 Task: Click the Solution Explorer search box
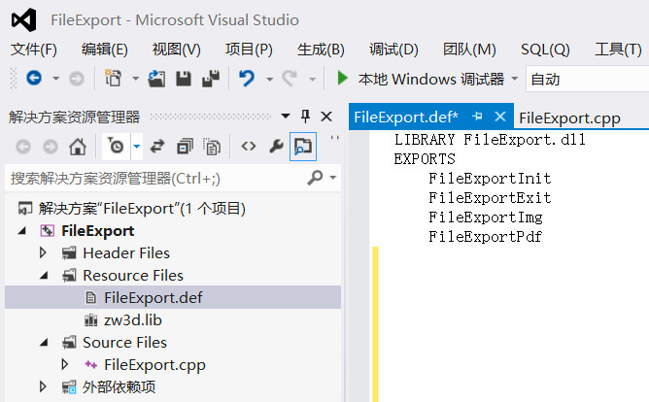155,178
